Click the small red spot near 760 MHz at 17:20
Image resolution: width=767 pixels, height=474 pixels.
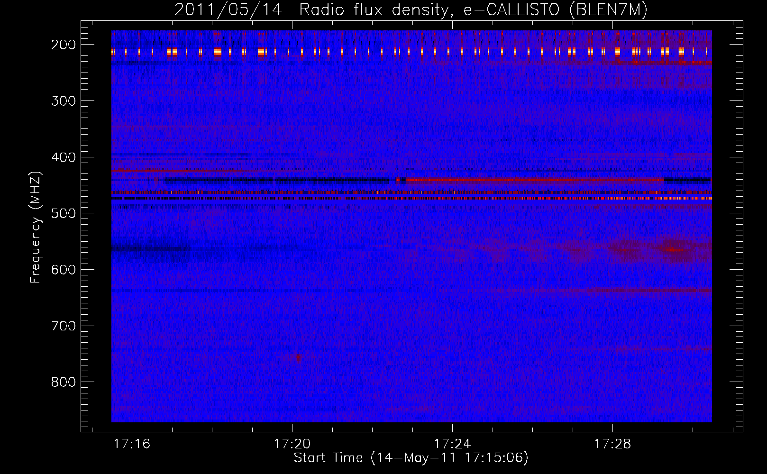pyautogui.click(x=299, y=358)
